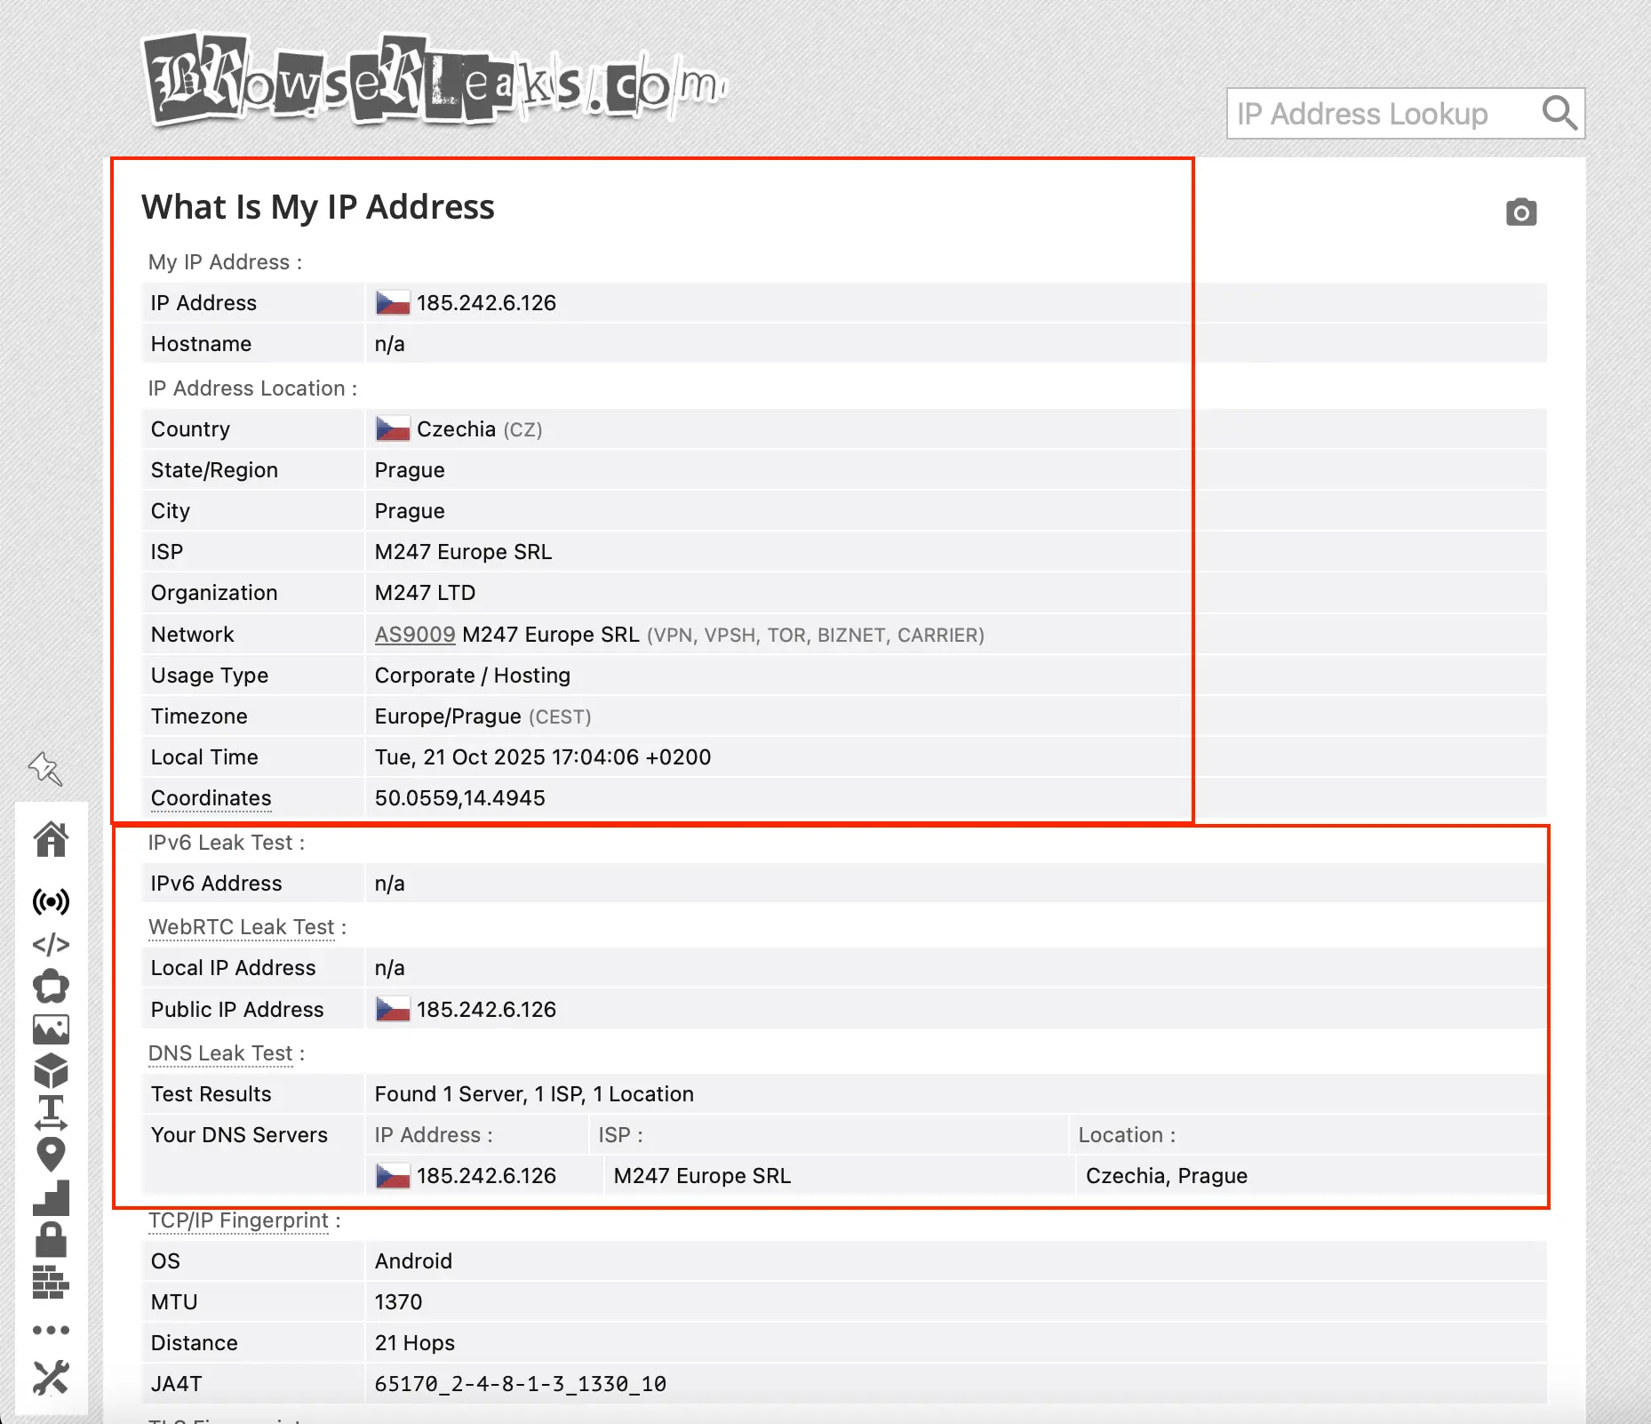Open the JavaScript test via code icon
1651x1424 pixels.
coord(52,944)
